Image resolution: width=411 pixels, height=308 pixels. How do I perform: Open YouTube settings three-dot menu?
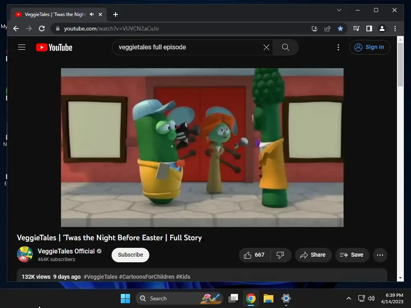tap(338, 47)
